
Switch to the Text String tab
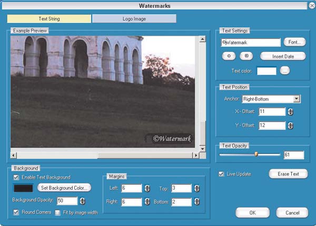49,19
